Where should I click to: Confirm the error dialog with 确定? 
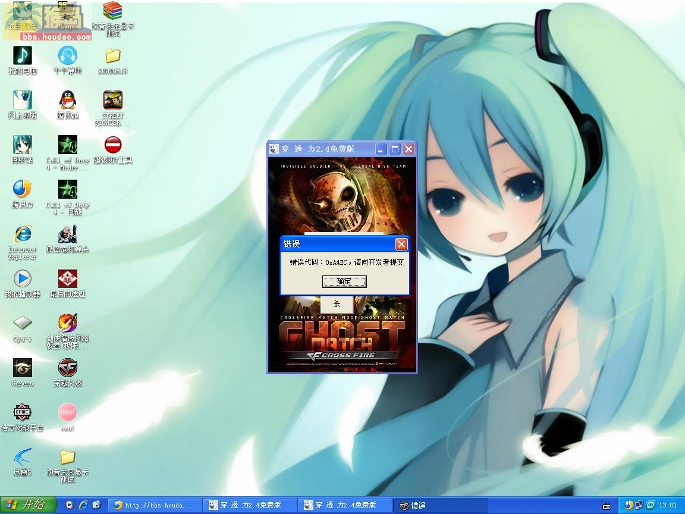344,281
